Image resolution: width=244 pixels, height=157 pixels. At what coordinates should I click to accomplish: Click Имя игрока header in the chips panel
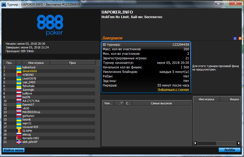coord(206,99)
